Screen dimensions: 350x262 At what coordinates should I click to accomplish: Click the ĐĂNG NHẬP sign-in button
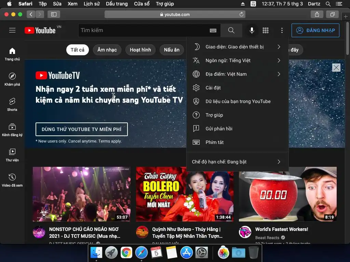315,30
